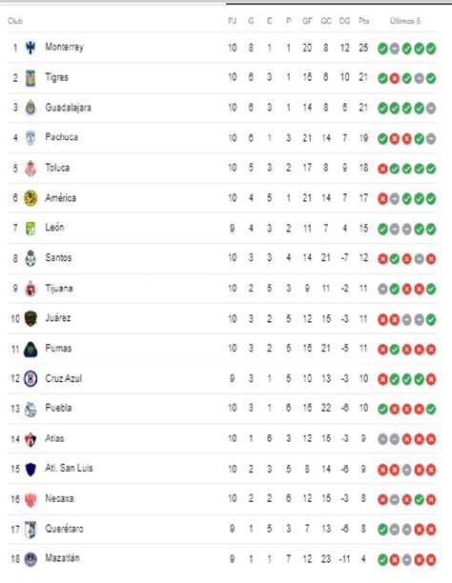Screen dimensions: 452x583
Task: Open the Toluca team link
Action: coord(57,168)
